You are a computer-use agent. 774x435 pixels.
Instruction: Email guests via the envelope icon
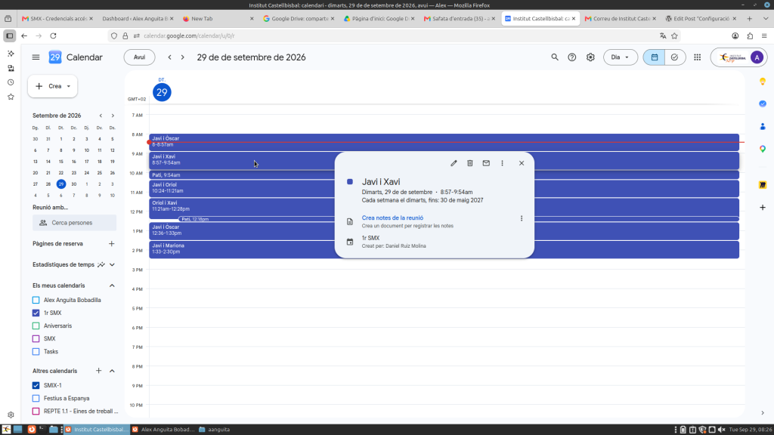click(486, 163)
